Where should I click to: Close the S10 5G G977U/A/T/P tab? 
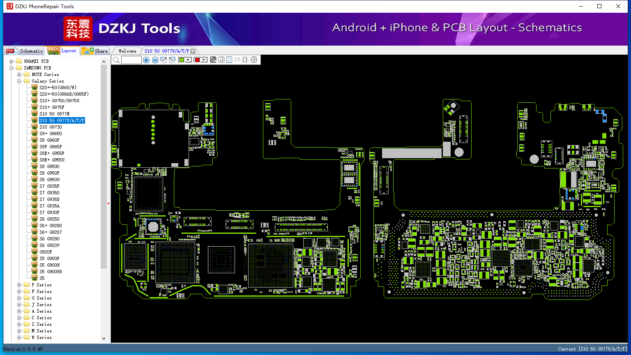[193, 51]
